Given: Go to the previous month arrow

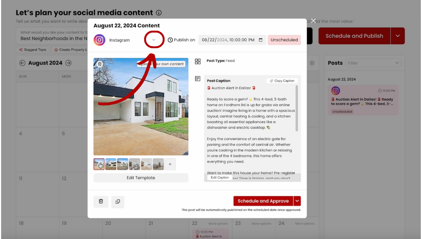Looking at the screenshot, I should [x=22, y=63].
